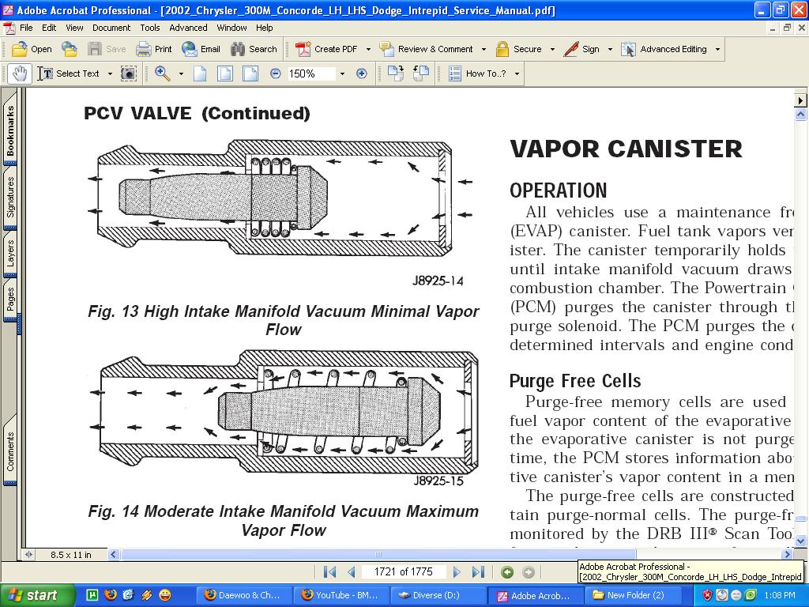This screenshot has height=607, width=809.
Task: Open the Document menu
Action: point(111,28)
